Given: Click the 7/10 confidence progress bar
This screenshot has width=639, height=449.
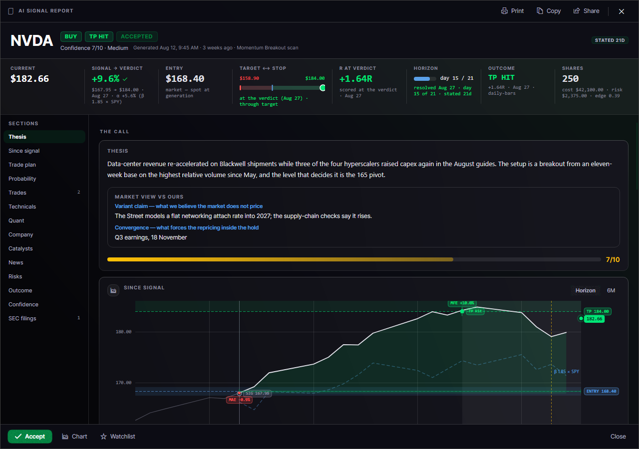Looking at the screenshot, I should tap(354, 259).
